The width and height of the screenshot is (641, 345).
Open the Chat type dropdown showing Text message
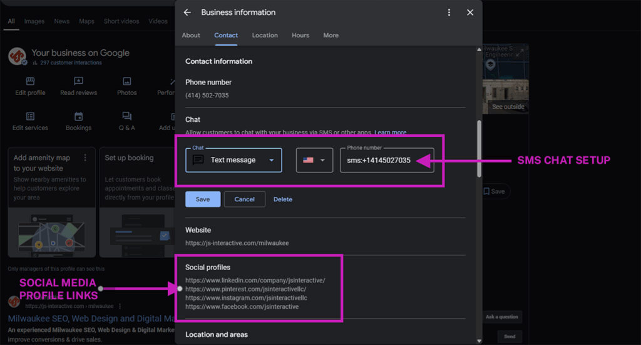233,160
